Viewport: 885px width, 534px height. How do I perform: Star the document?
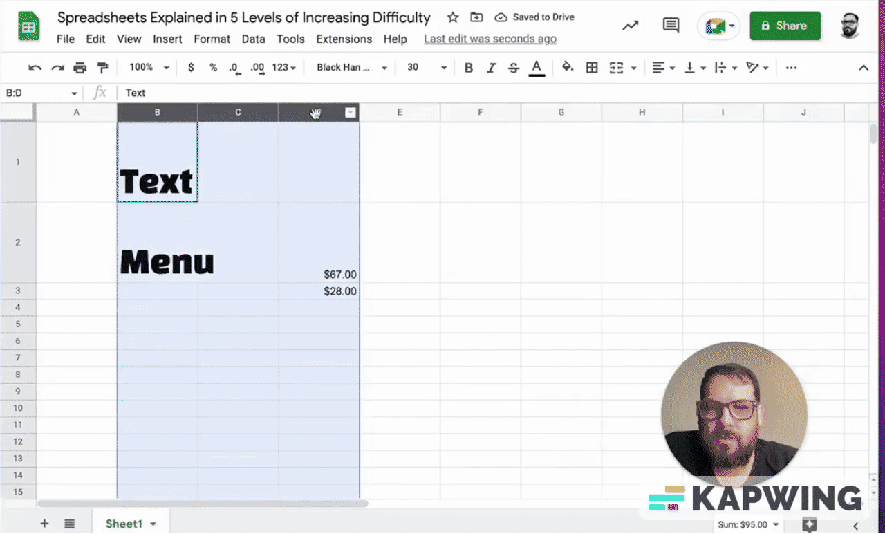pyautogui.click(x=453, y=17)
